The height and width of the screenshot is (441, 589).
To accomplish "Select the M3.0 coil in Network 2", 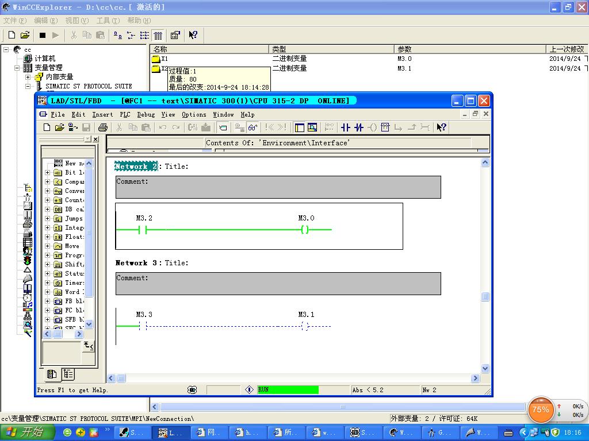I will coord(305,230).
